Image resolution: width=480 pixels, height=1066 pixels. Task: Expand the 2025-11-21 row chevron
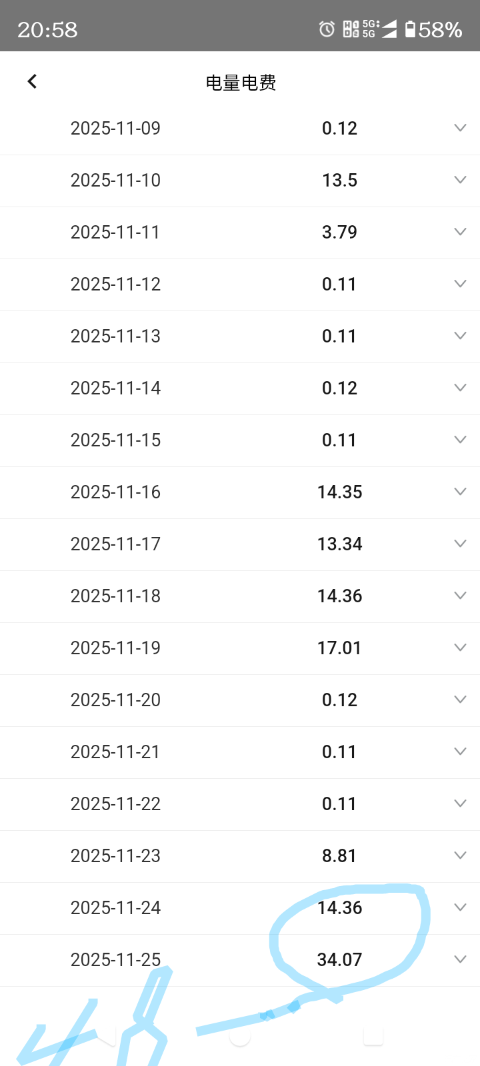click(x=460, y=752)
